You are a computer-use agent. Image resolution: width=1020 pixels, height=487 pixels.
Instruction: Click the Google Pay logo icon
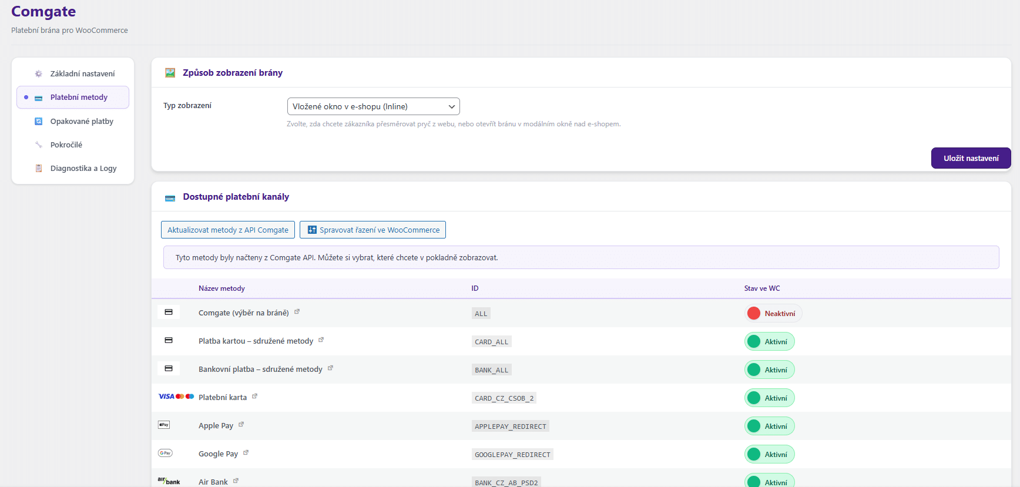tap(165, 453)
